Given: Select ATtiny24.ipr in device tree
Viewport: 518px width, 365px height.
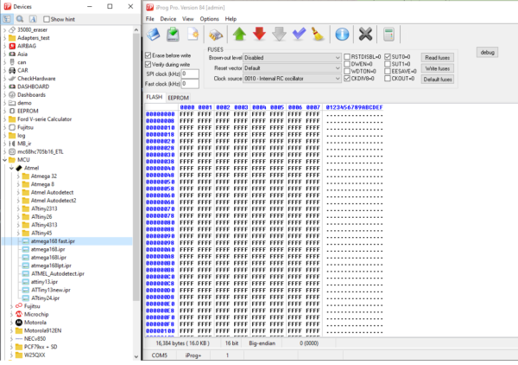Looking at the screenshot, I should [45, 298].
